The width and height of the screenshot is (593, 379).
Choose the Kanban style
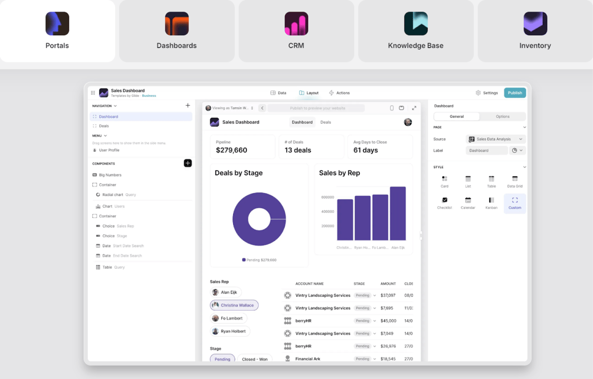(491, 203)
